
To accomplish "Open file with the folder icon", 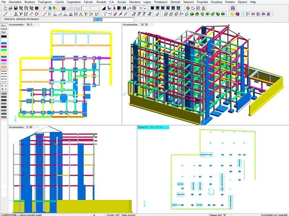I will 10,8.
